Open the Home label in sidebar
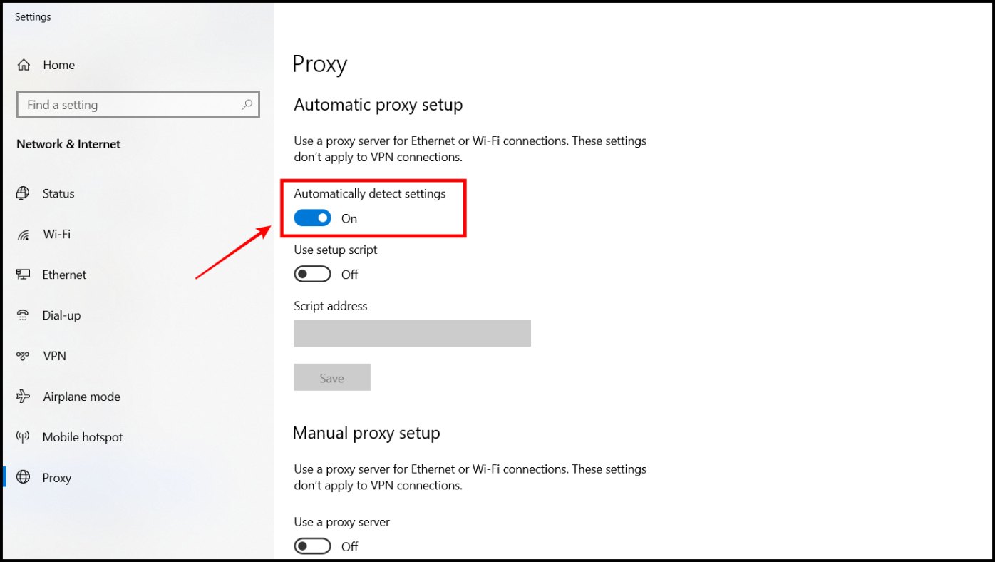995x562 pixels. pos(58,65)
